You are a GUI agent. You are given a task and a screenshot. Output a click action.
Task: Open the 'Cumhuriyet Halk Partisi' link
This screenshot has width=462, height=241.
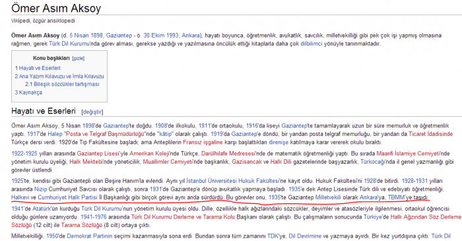[67, 197]
